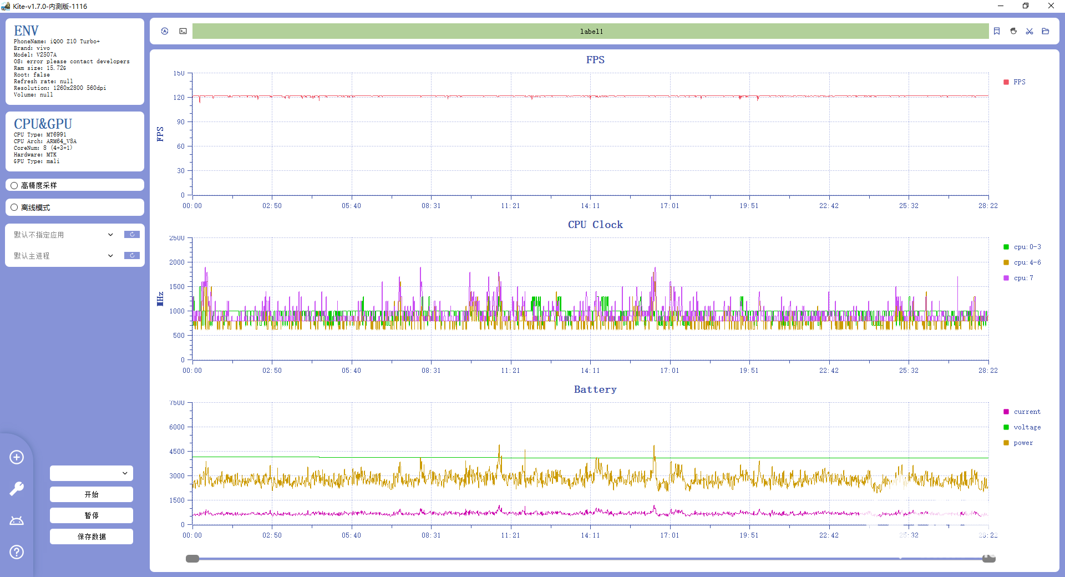Click 'Resolution: 1260x2800 560dpi' text

click(x=60, y=88)
